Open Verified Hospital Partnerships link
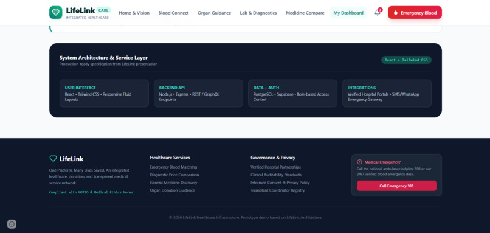Image resolution: width=490 pixels, height=233 pixels. pyautogui.click(x=275, y=167)
